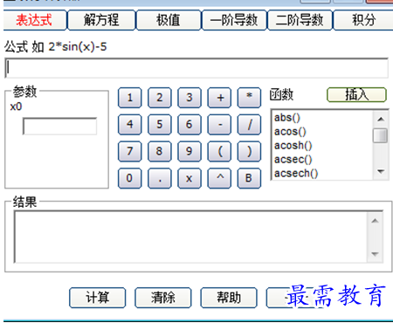Select the 极值 tab

click(x=169, y=20)
